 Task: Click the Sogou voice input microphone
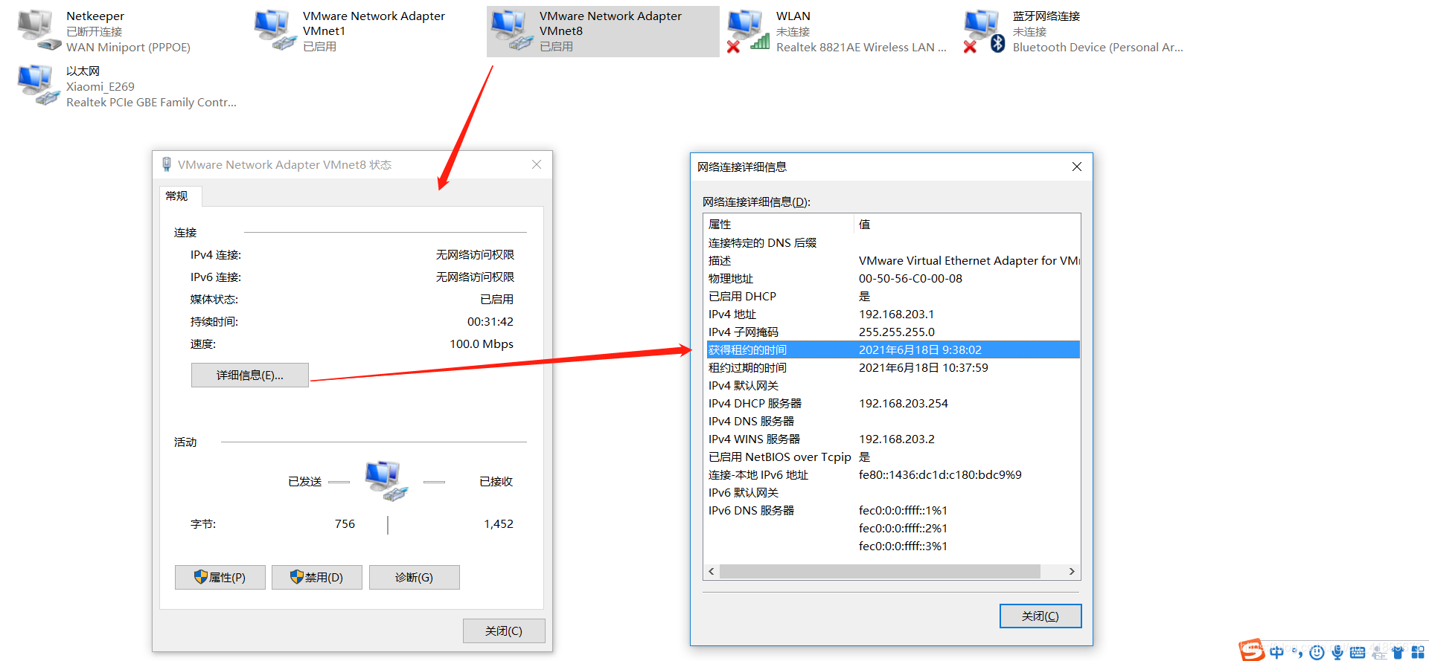[1337, 652]
